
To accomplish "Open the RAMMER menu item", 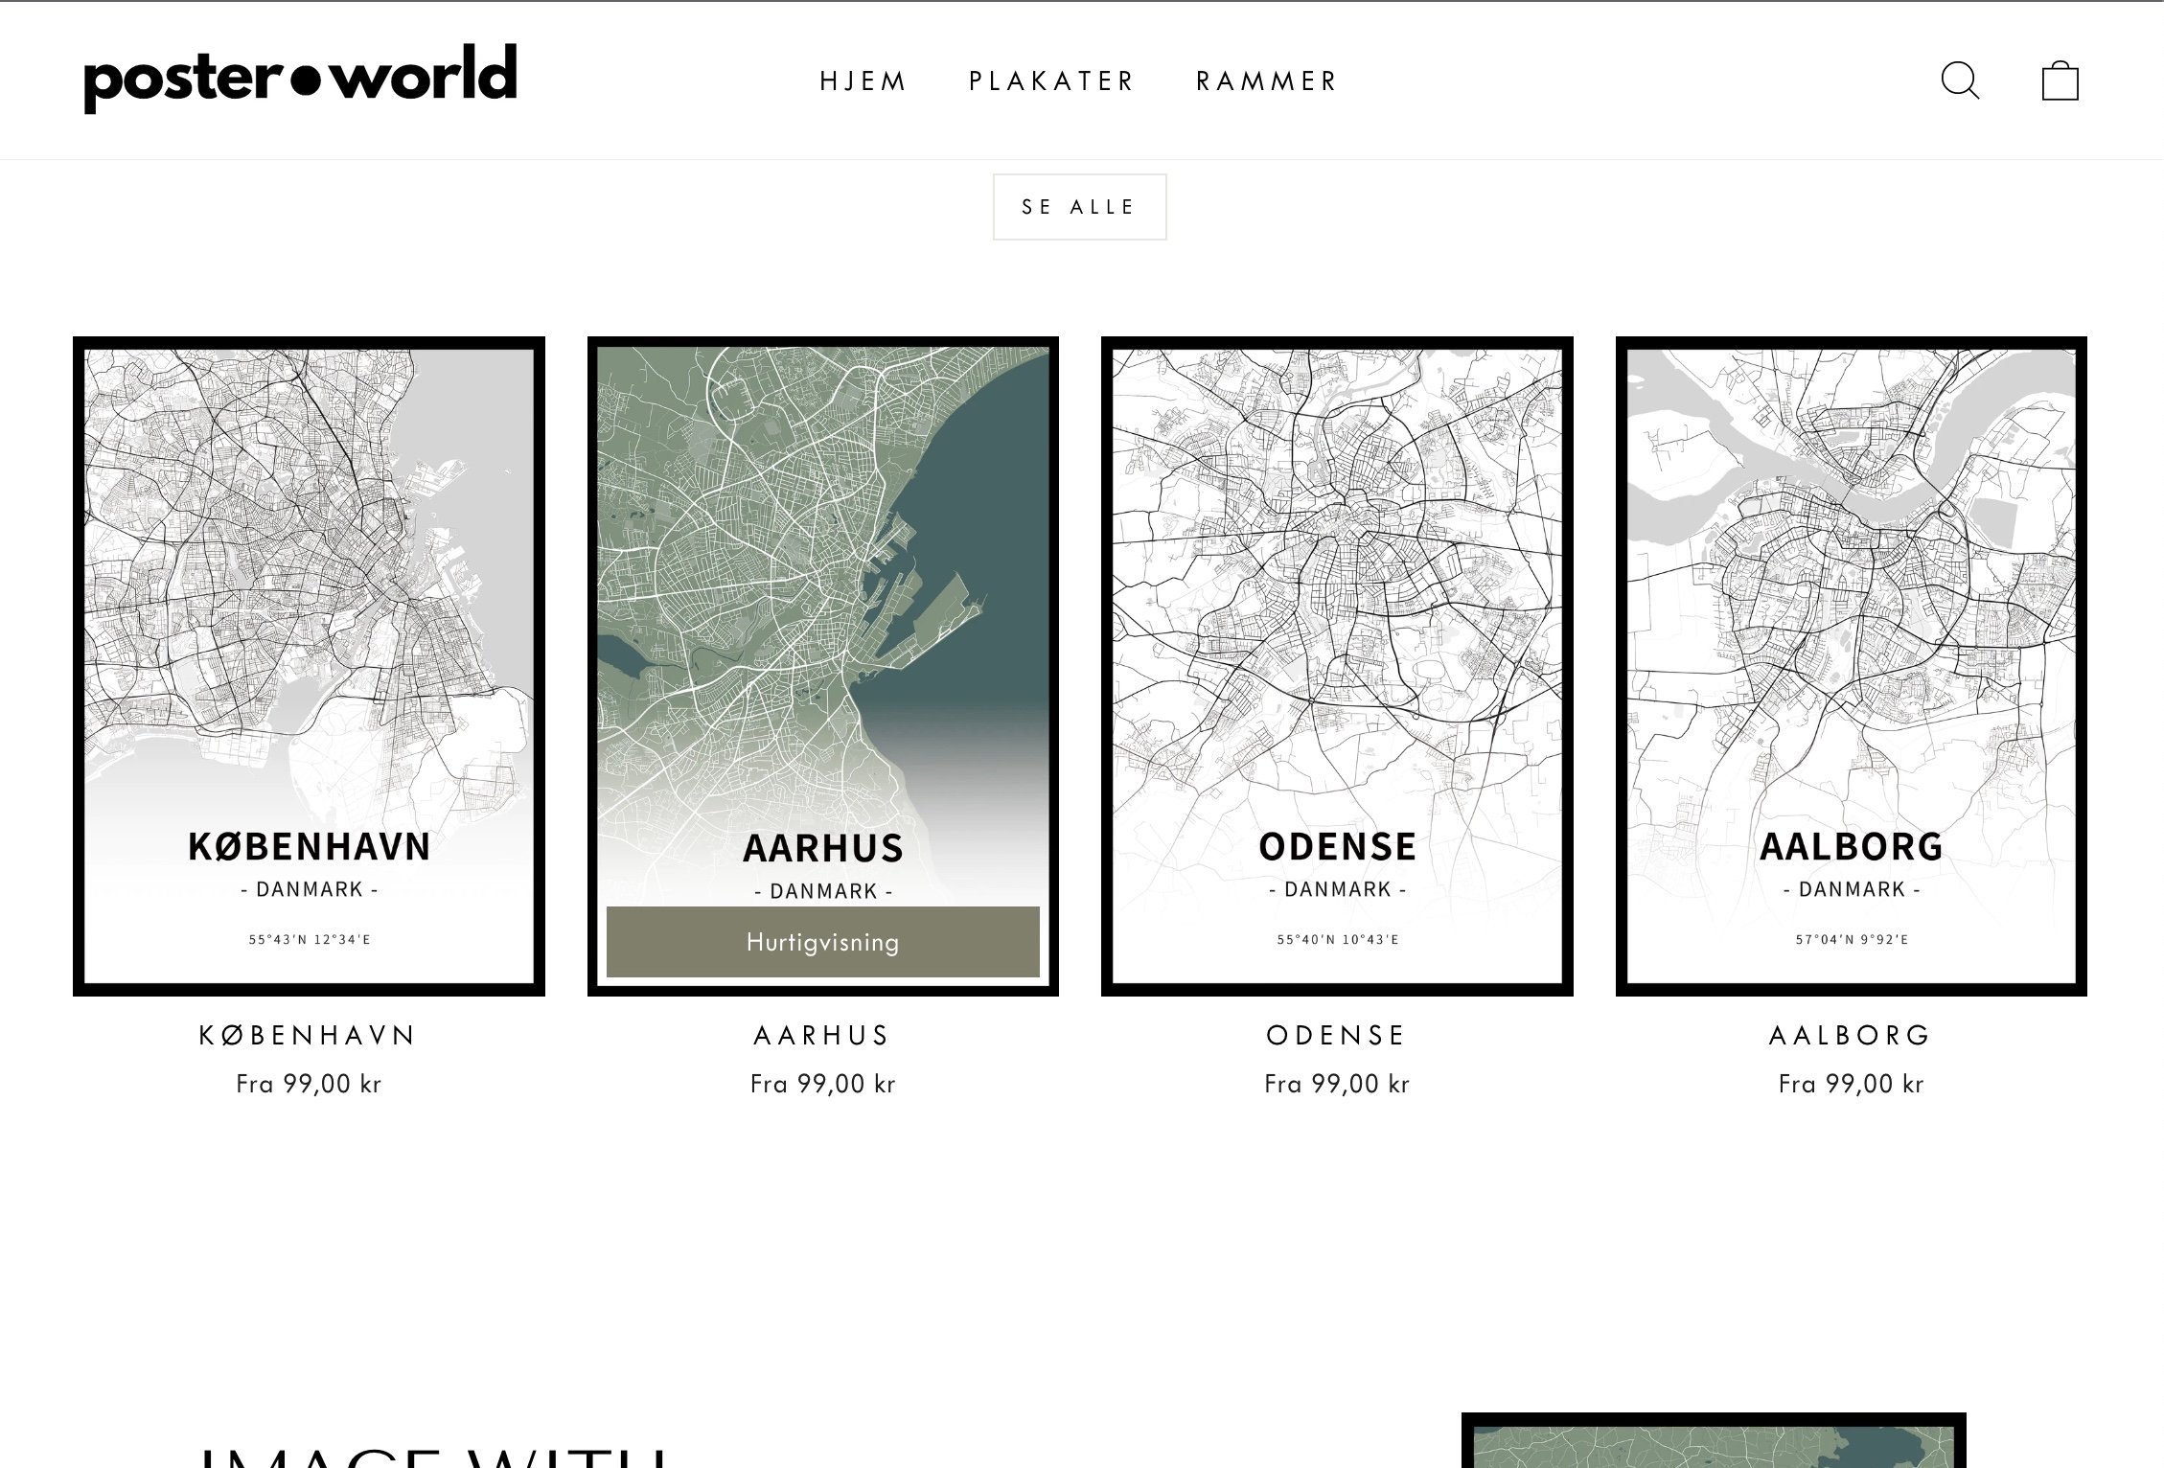I will tap(1266, 81).
